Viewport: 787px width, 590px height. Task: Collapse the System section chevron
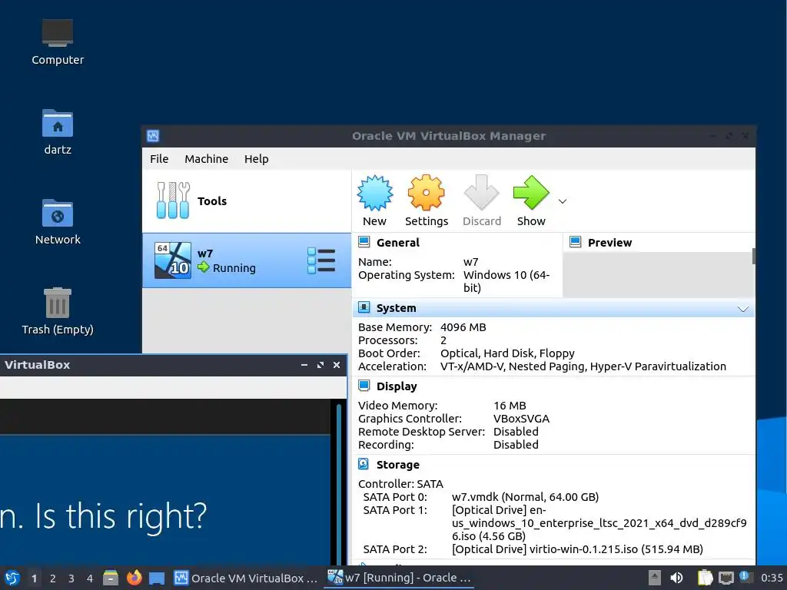click(x=743, y=309)
